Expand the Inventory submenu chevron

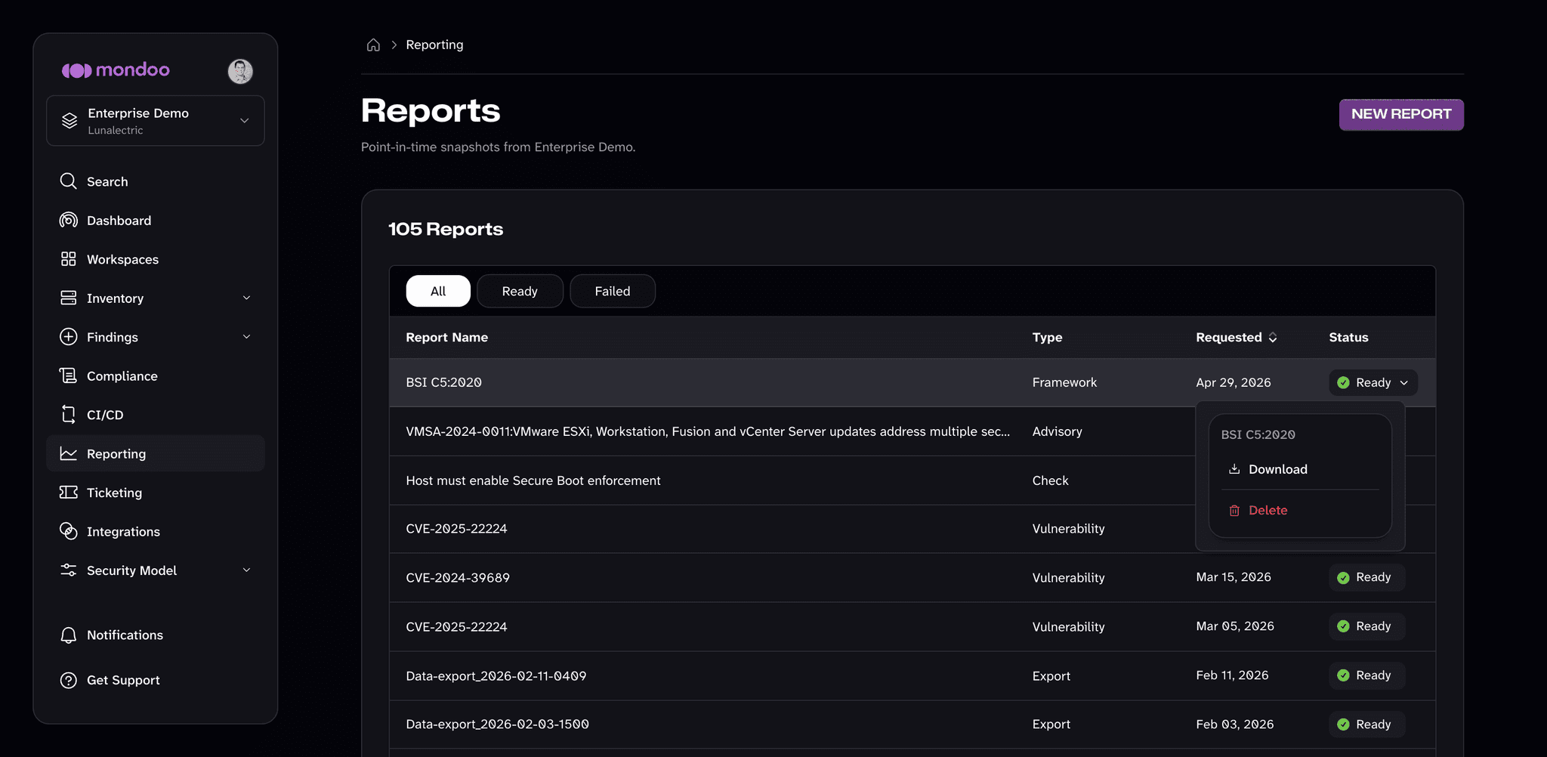point(246,298)
